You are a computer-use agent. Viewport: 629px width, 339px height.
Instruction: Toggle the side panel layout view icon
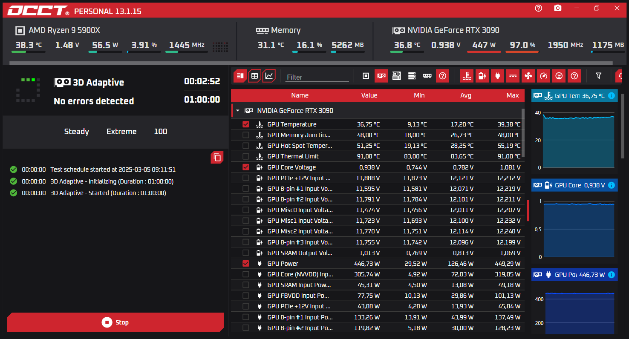click(x=240, y=76)
